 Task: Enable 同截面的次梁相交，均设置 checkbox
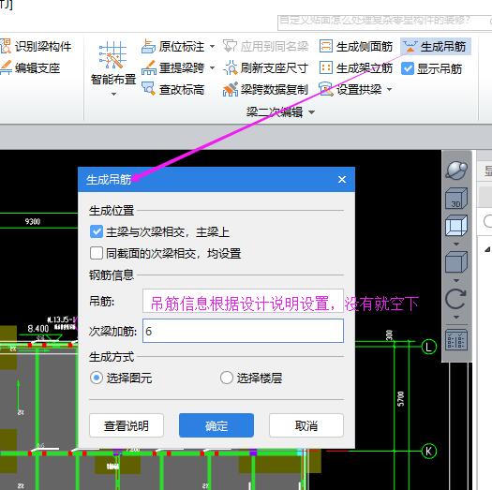[x=96, y=253]
